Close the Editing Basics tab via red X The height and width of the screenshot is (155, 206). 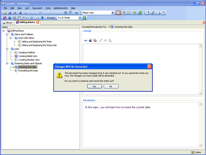(38, 22)
